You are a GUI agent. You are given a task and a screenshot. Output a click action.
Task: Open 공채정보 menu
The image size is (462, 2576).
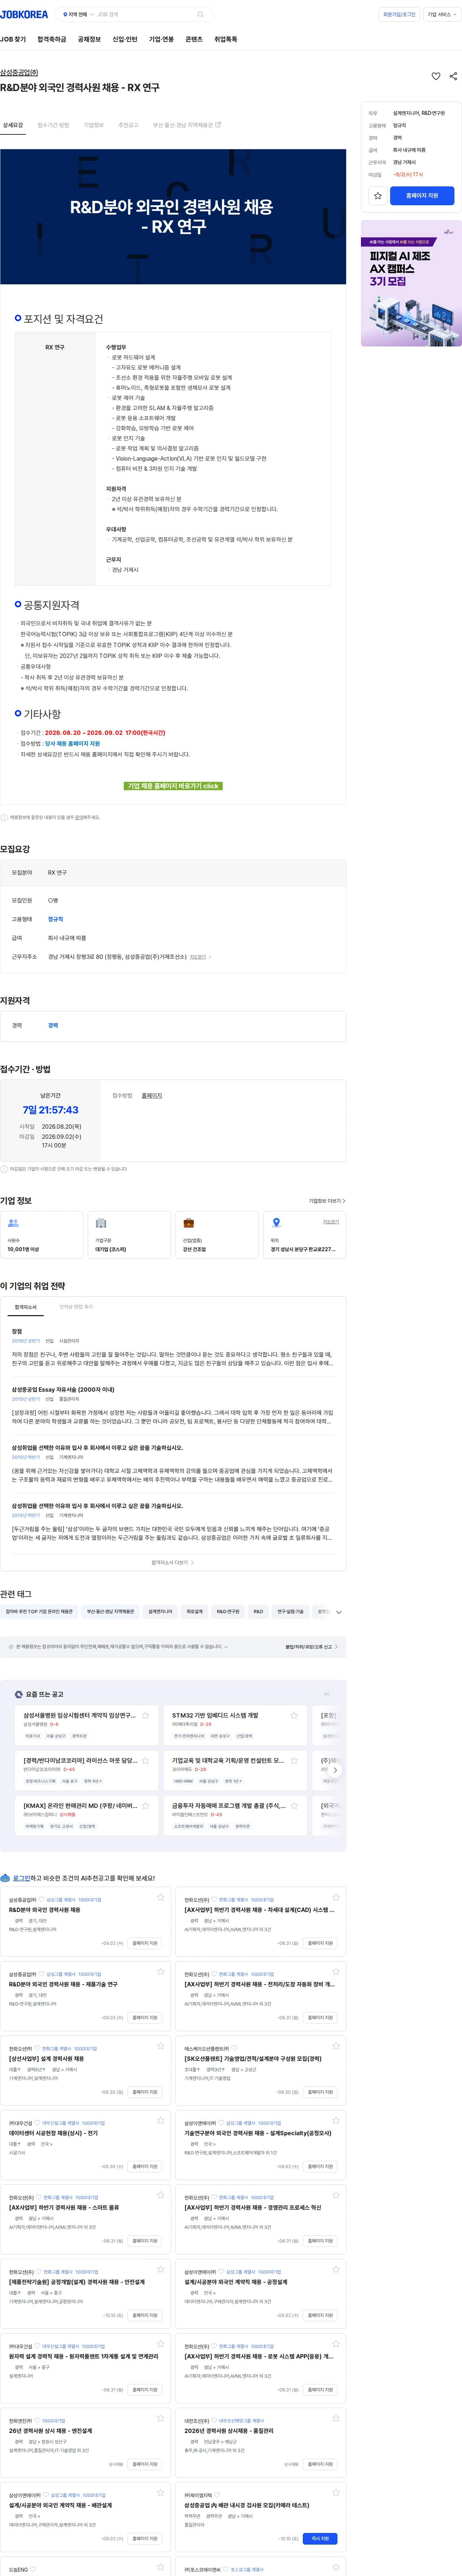click(x=89, y=39)
